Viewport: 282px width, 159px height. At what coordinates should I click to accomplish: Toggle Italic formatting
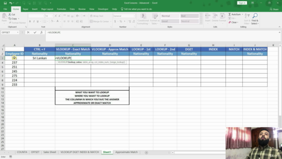click(x=34, y=22)
